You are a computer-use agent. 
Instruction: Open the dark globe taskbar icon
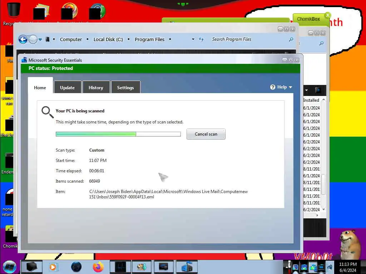pos(76,267)
